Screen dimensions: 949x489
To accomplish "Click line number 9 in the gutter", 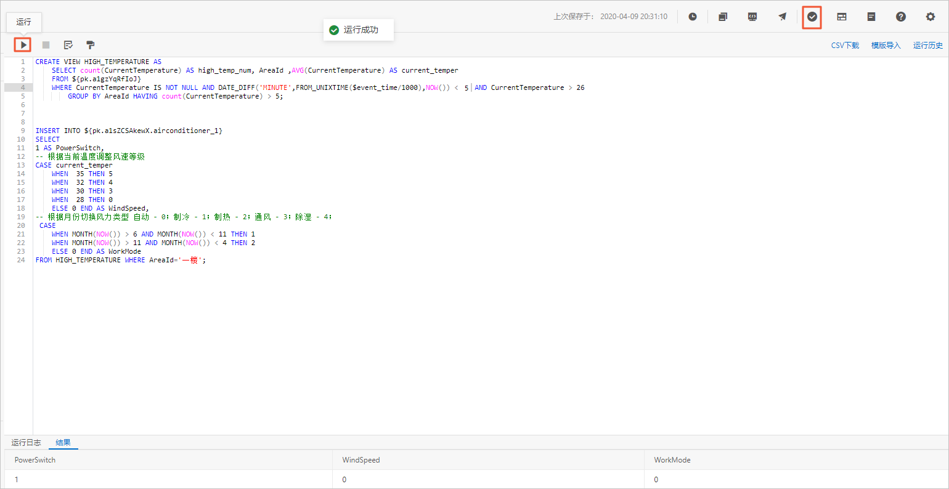I will pos(23,131).
